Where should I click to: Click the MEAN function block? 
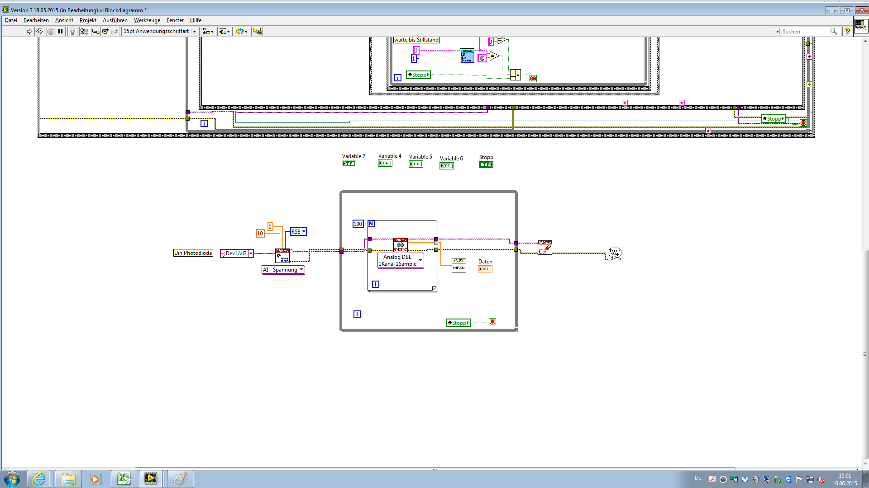pyautogui.click(x=458, y=265)
